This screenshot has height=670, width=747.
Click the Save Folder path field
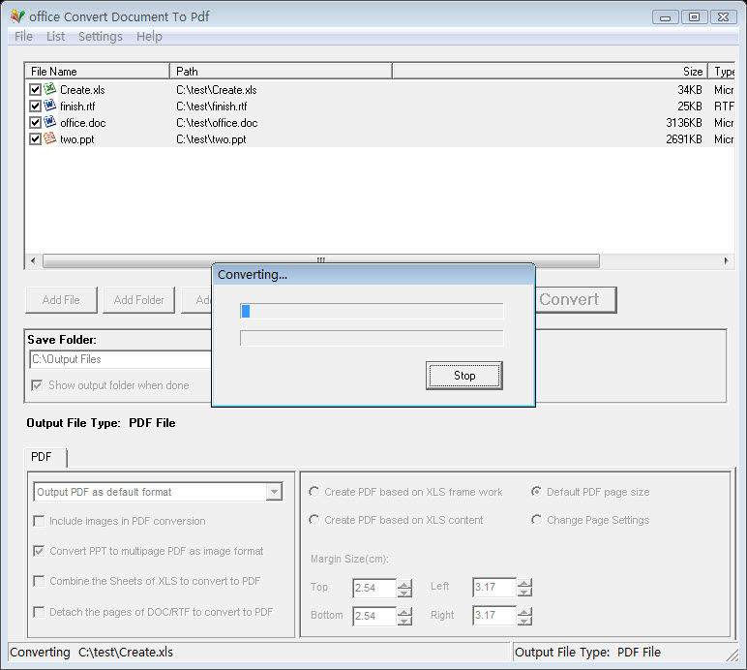tap(121, 359)
